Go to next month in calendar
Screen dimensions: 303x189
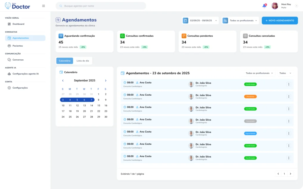click(106, 81)
